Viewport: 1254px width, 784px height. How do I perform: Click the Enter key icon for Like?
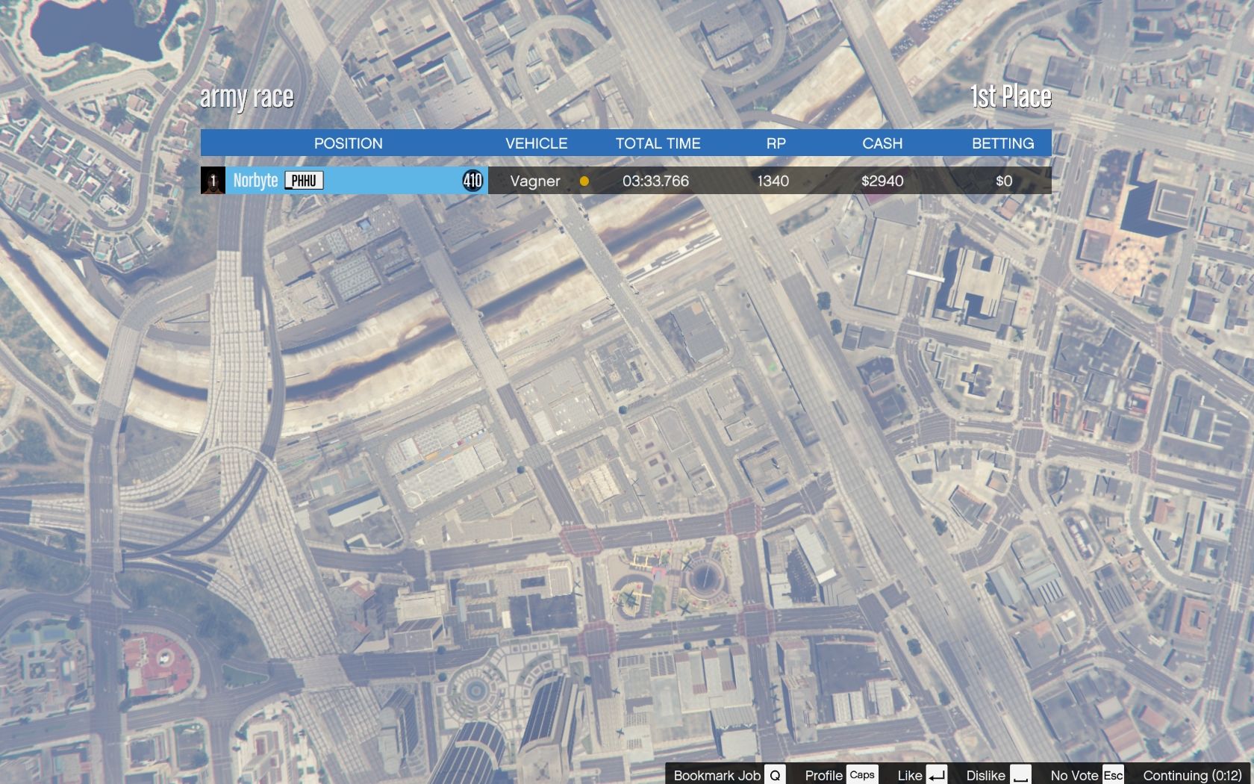click(x=937, y=775)
